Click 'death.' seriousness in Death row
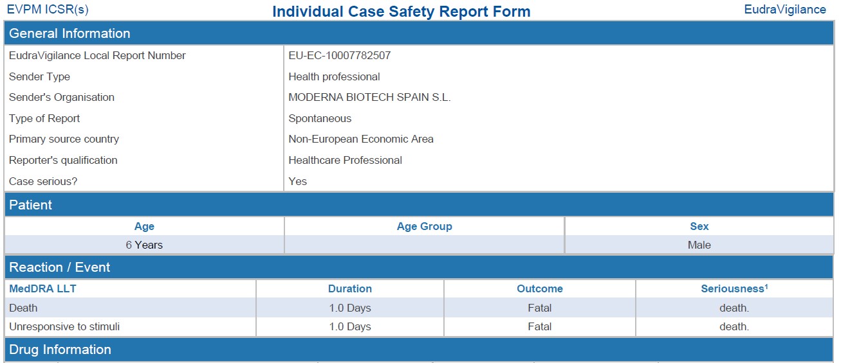Screen dimensions: 841x363 click(x=734, y=308)
